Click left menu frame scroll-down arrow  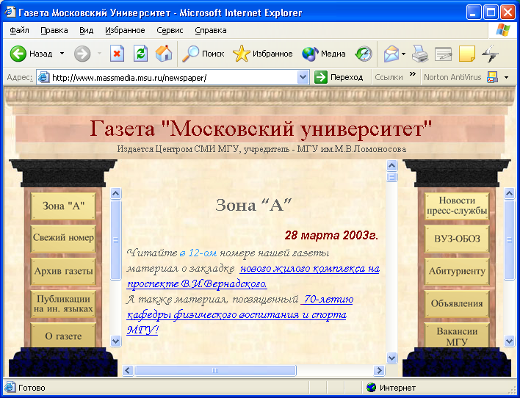coord(115,341)
